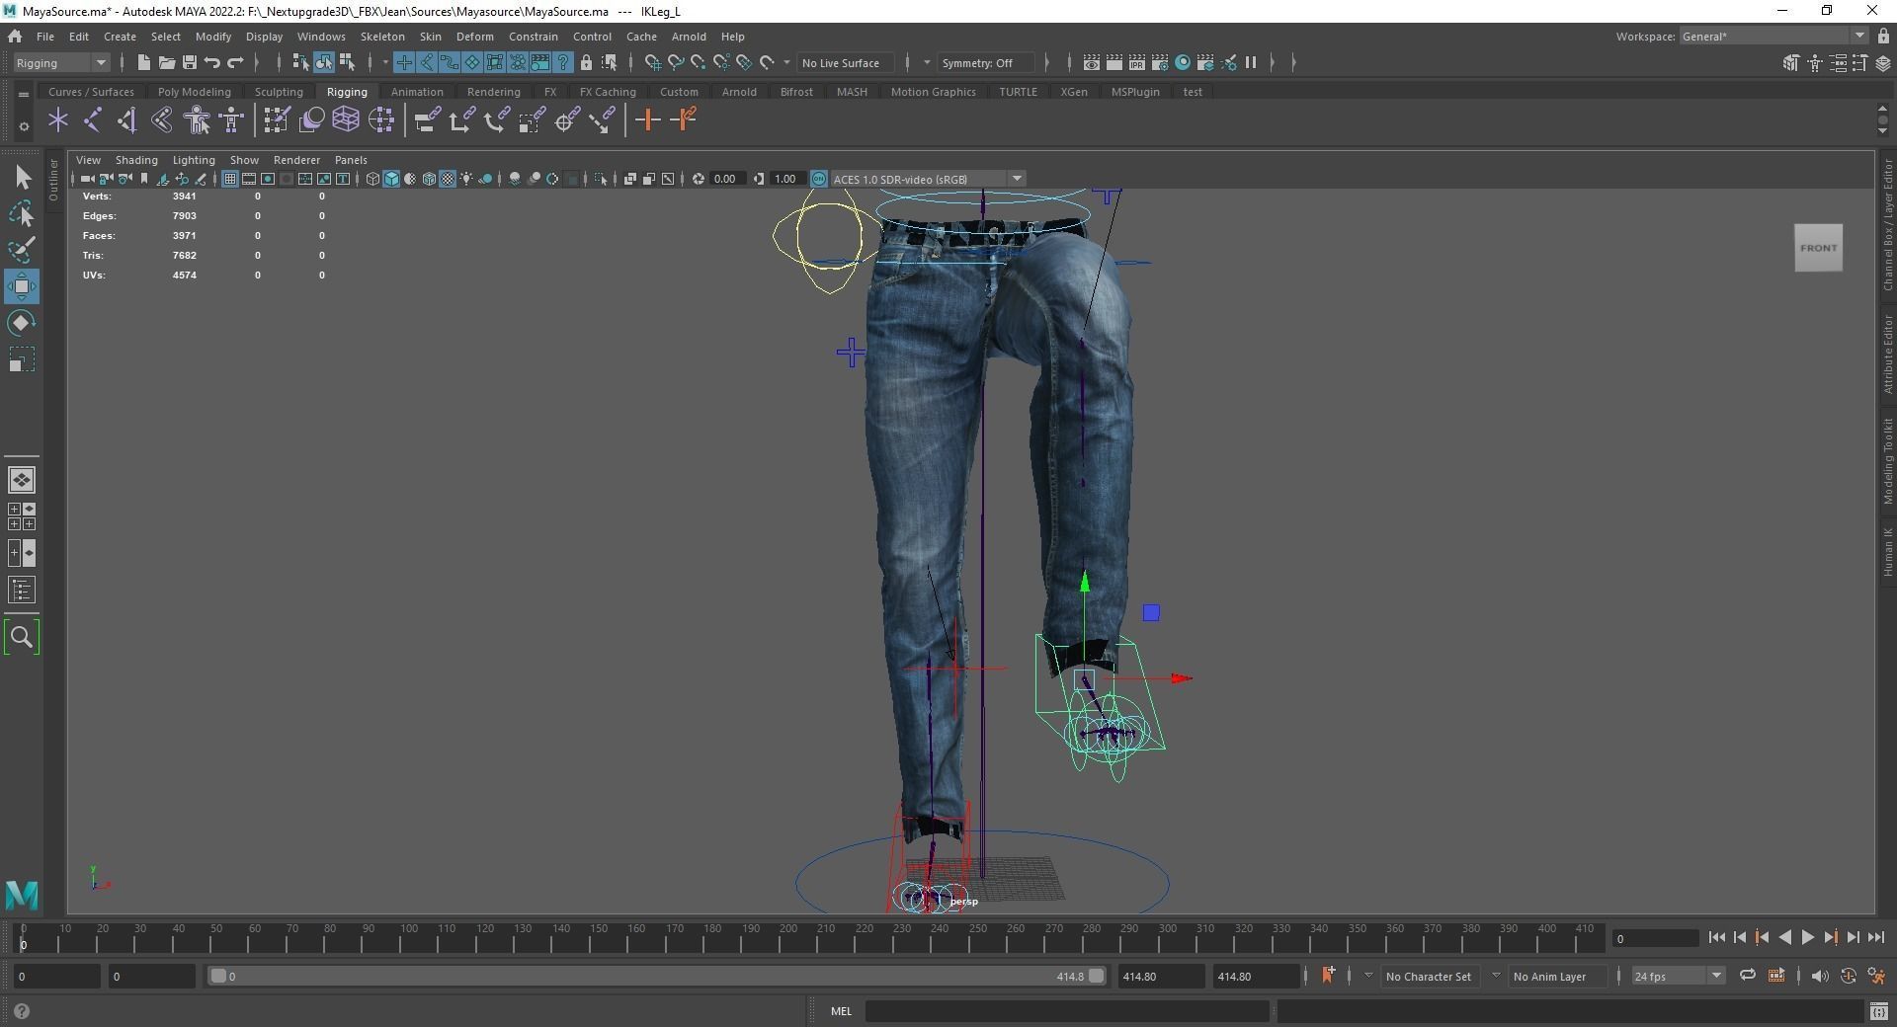Click the Mirror Joint shelf icon
Viewport: 1897px width, 1027px height.
(x=162, y=120)
